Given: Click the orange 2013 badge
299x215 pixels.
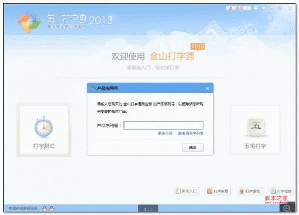Looking at the screenshot, I should click(198, 47).
